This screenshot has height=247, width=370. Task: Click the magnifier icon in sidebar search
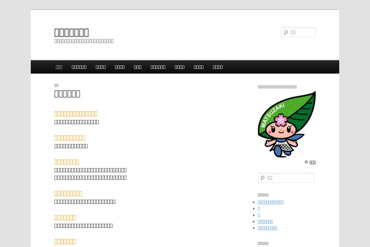263,178
